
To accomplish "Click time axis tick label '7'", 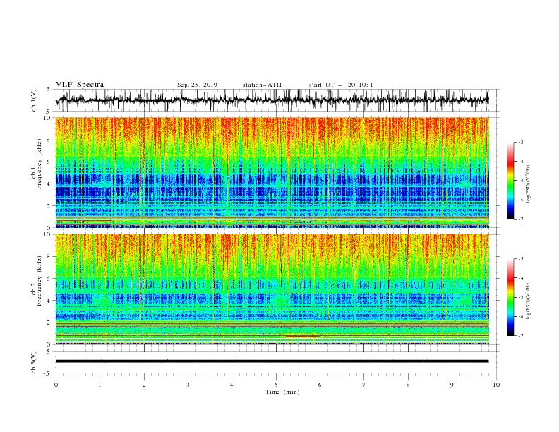I will click(x=364, y=385).
